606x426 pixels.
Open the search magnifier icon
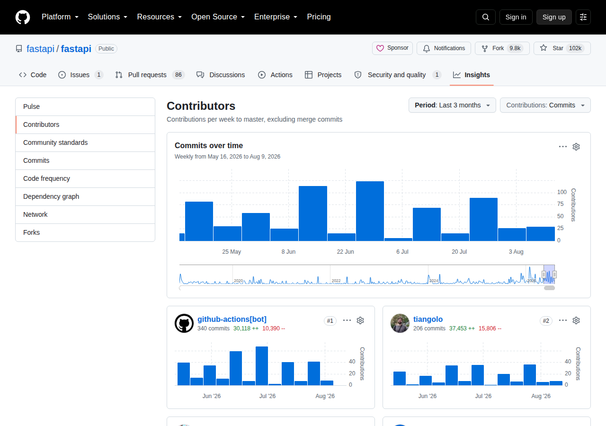486,17
